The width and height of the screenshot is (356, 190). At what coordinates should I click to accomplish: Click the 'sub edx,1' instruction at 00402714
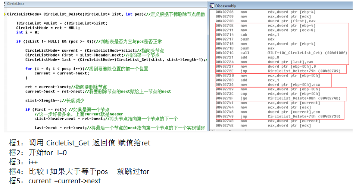click(247, 35)
